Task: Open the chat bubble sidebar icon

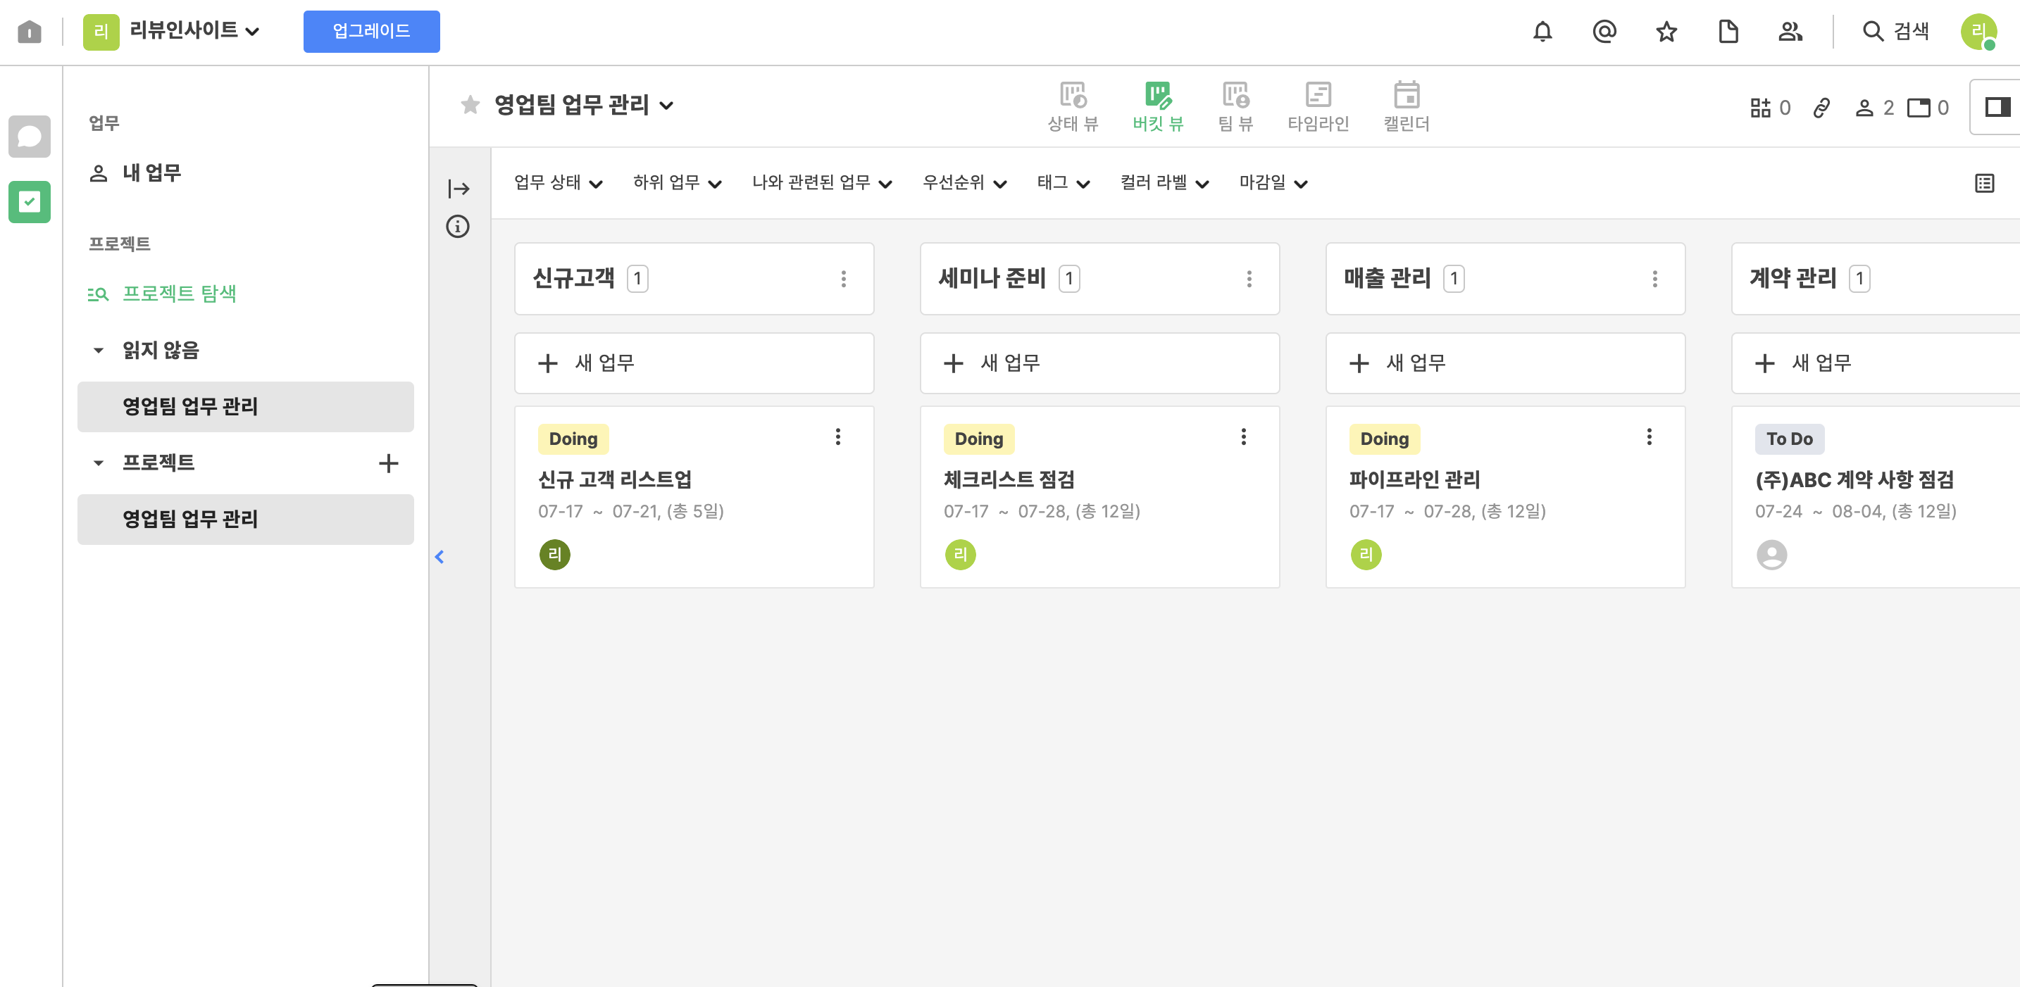Action: [x=30, y=137]
